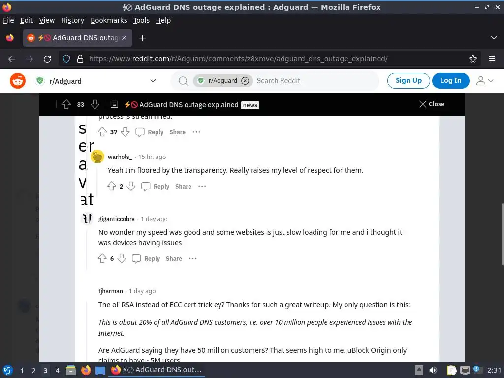The image size is (504, 378).
Task: Open more options on giganticcobra's comment
Action: [192, 259]
